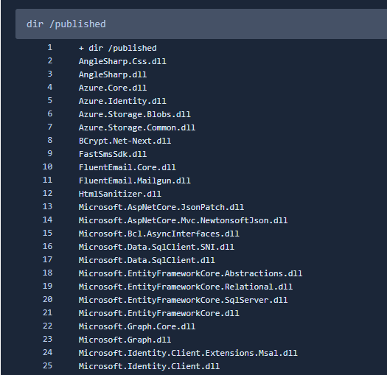The width and height of the screenshot is (387, 375).
Task: Select Azure.Identity.dll log line
Action: [122, 101]
